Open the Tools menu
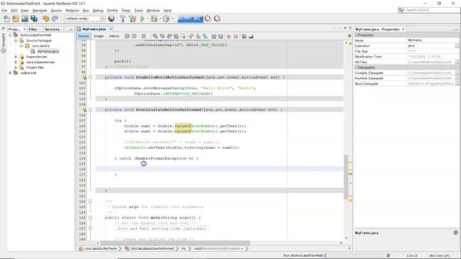 click(x=138, y=10)
